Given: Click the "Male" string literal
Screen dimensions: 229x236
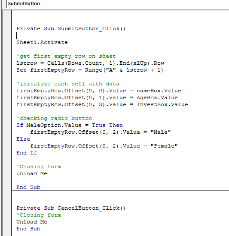Looking at the screenshot, I should coord(161,132).
